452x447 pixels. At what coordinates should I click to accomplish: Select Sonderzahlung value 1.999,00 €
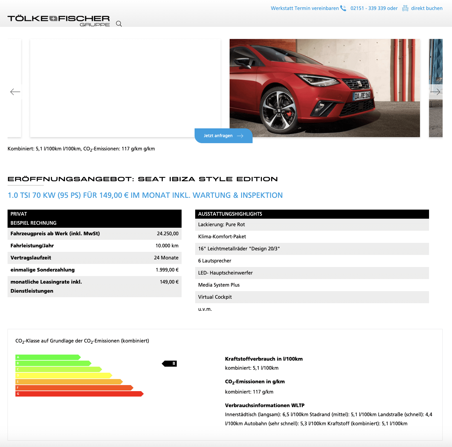(167, 270)
